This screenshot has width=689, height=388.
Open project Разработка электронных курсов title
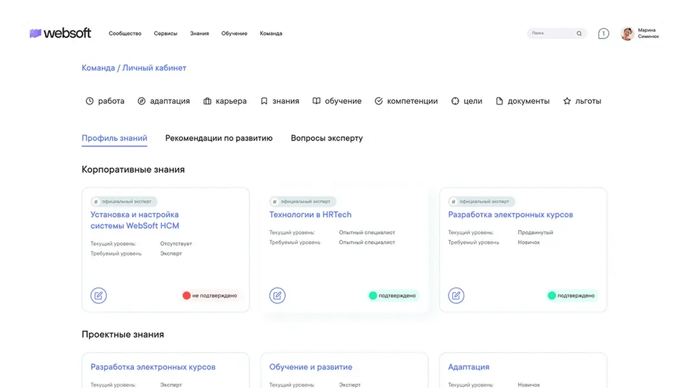(x=153, y=367)
